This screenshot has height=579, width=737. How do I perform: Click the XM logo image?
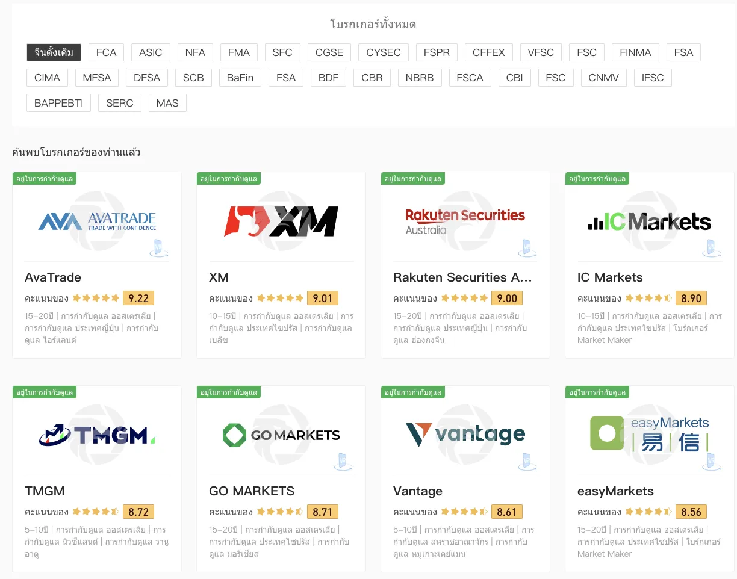[x=281, y=221]
